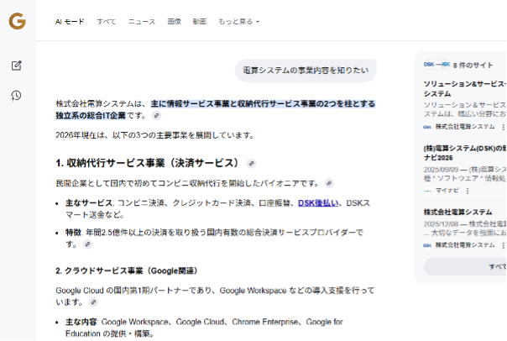The width and height of the screenshot is (507, 341).
Task: Open citation link icon beside 収納代行サービス事業 heading
Action: pyautogui.click(x=251, y=164)
